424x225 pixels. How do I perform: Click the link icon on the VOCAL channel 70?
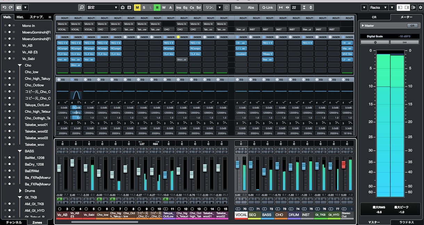pyautogui.click(x=238, y=209)
